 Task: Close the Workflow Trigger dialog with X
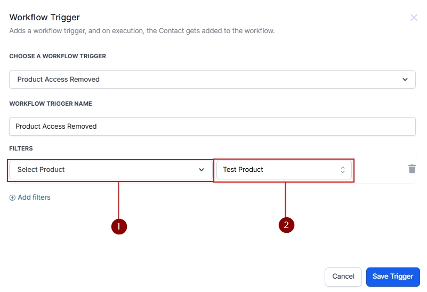(414, 18)
